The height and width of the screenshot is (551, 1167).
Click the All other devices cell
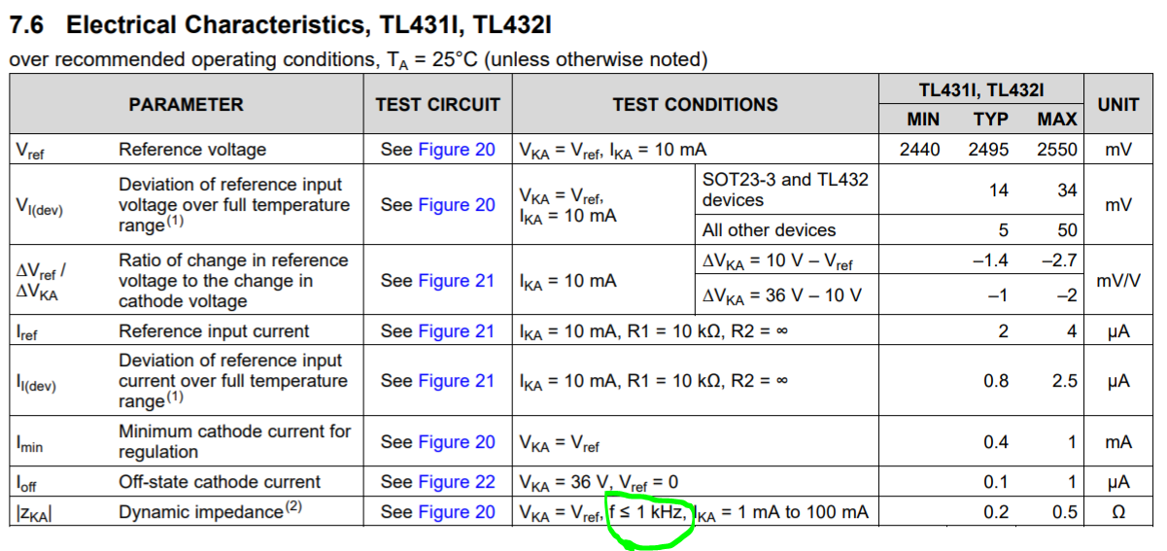(x=769, y=230)
